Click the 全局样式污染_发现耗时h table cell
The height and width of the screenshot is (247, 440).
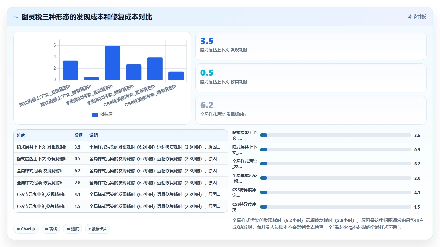pyautogui.click(x=40, y=170)
